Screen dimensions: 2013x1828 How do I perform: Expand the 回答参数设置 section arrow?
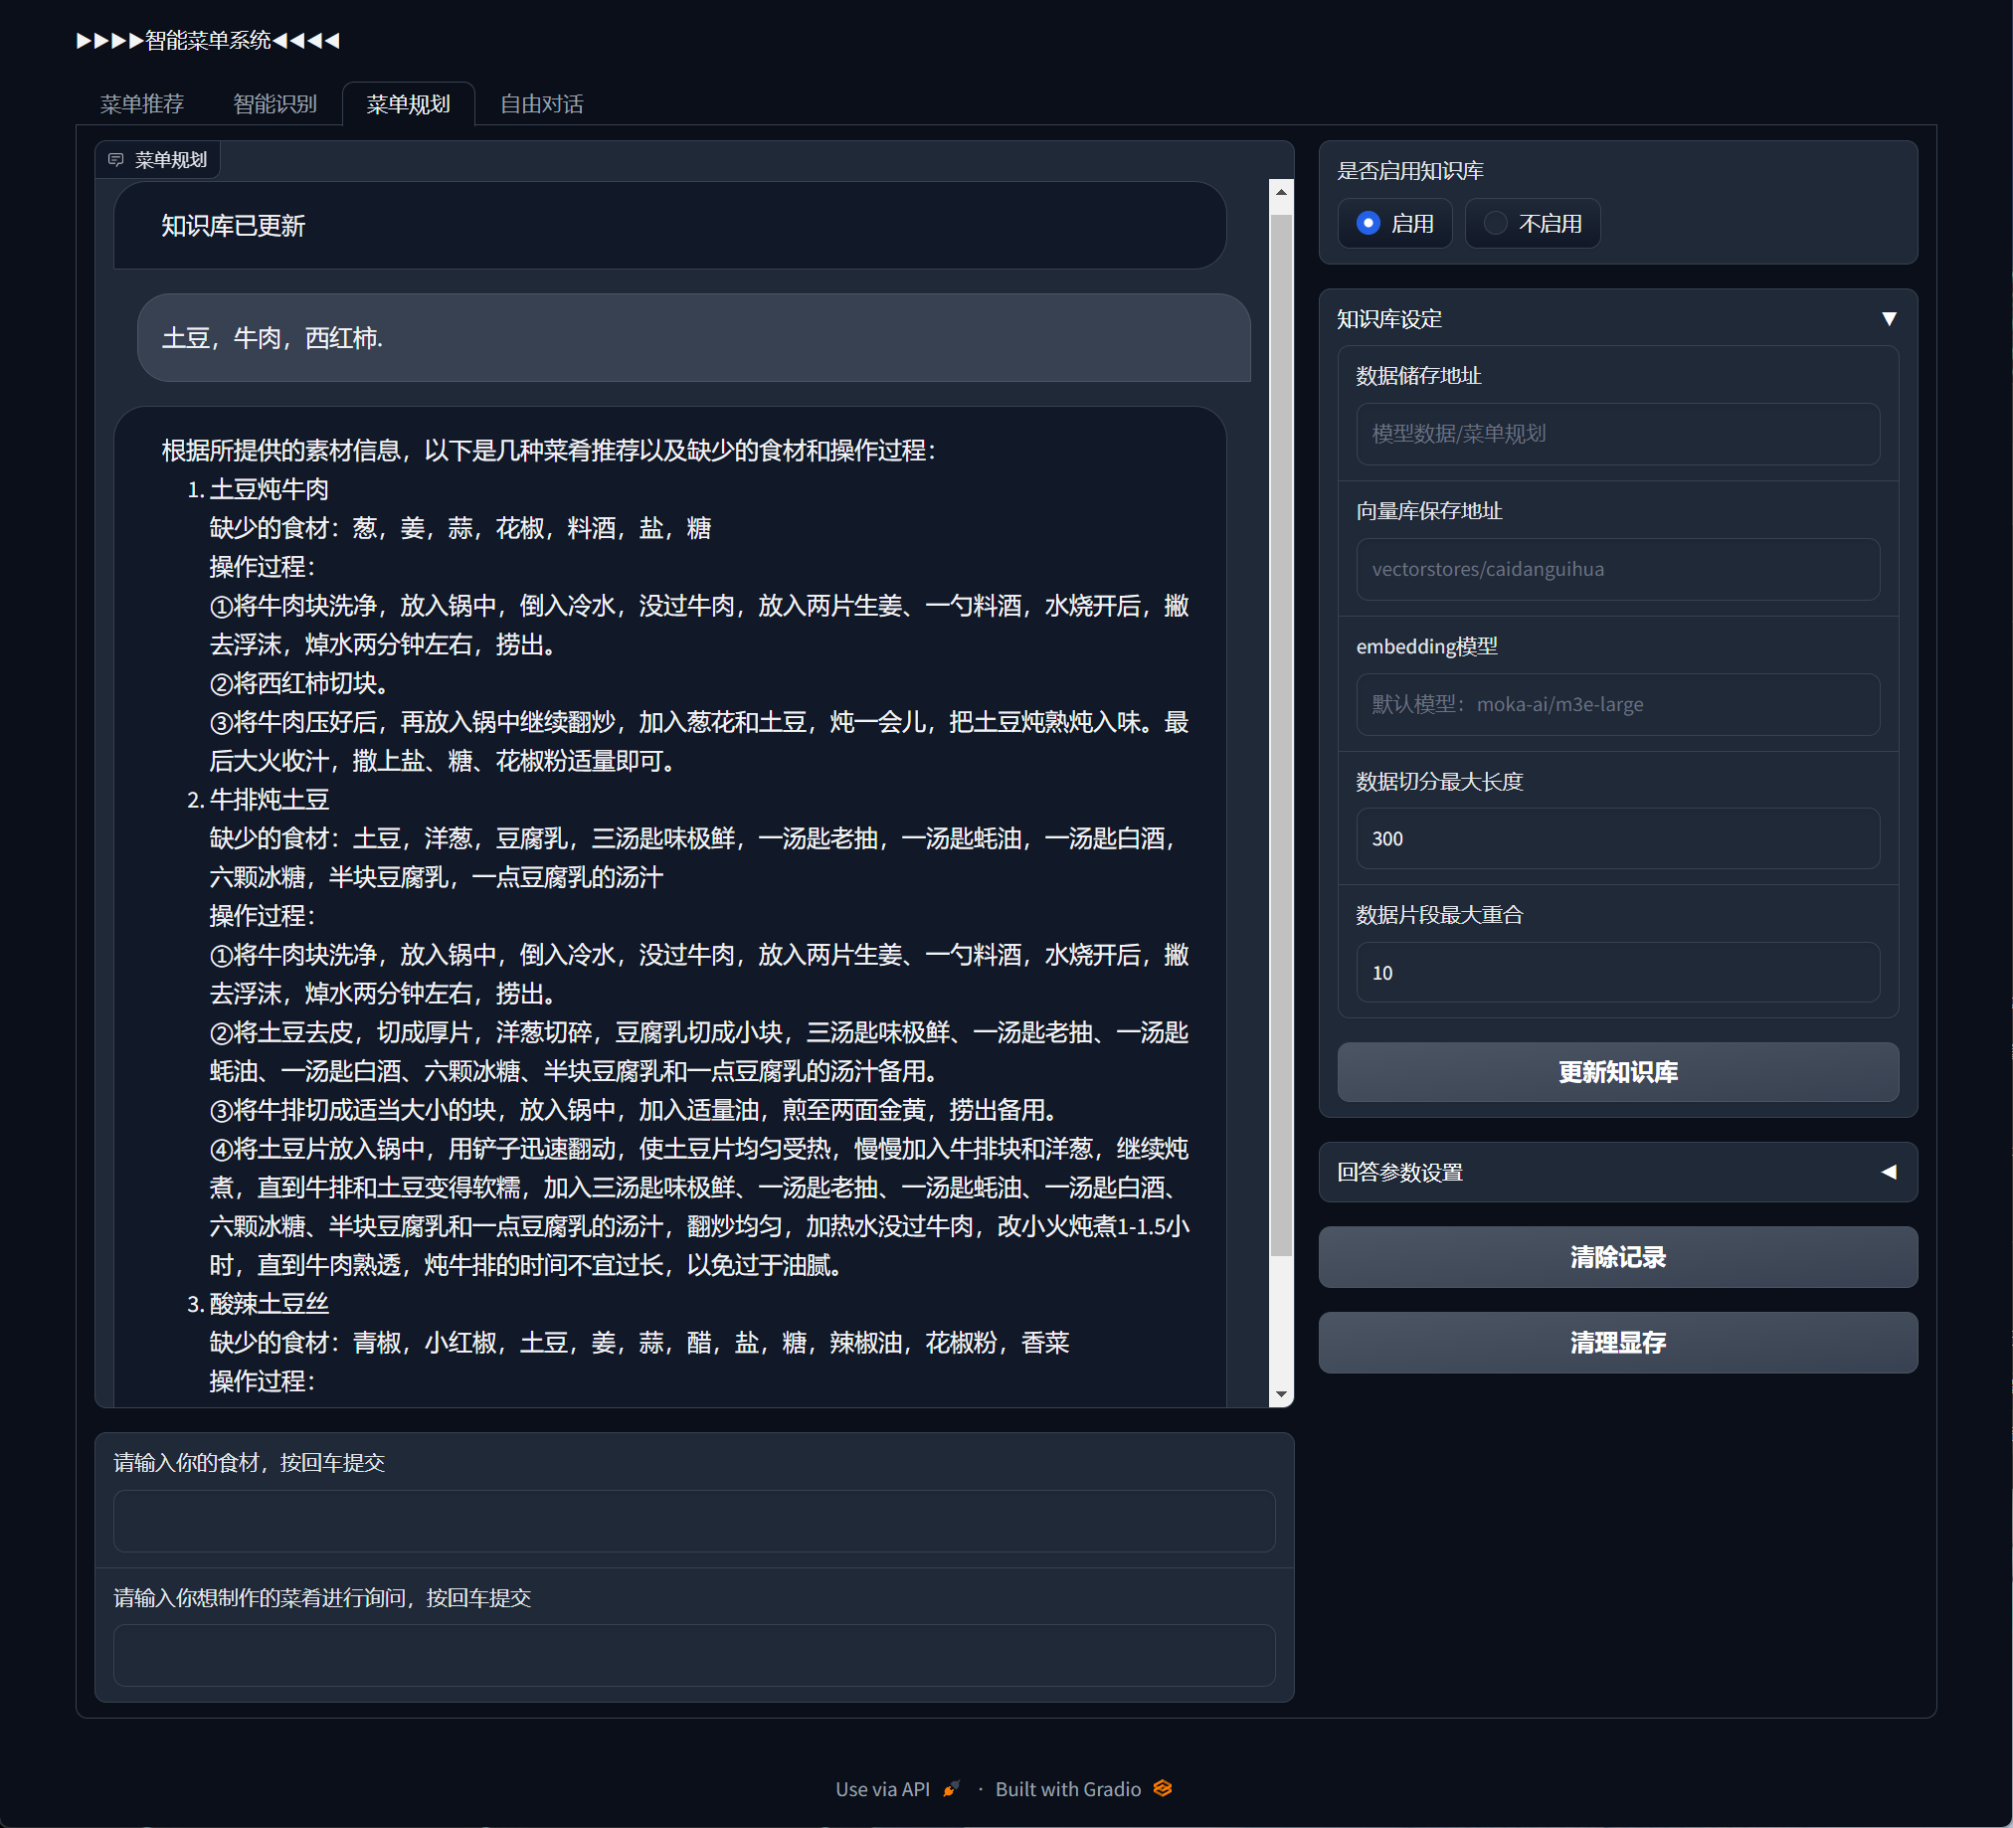[1889, 1172]
